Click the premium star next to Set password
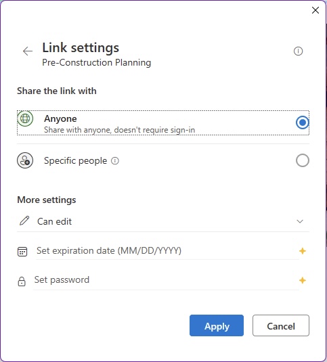327x362 pixels. 303,281
